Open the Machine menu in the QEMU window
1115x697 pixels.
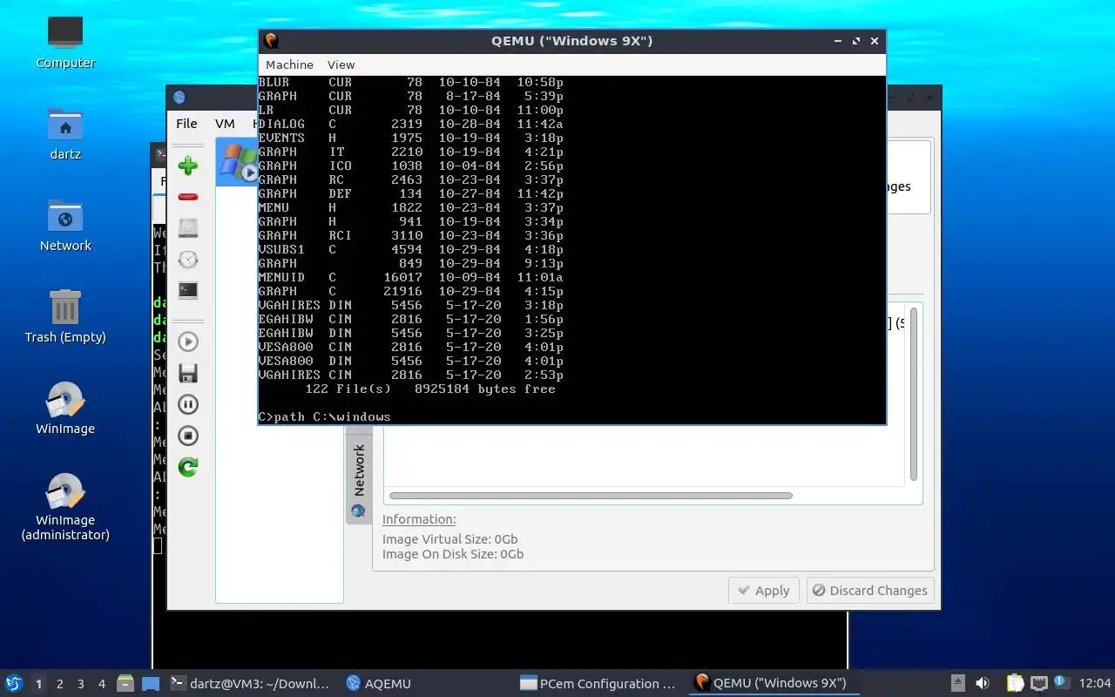pos(289,64)
